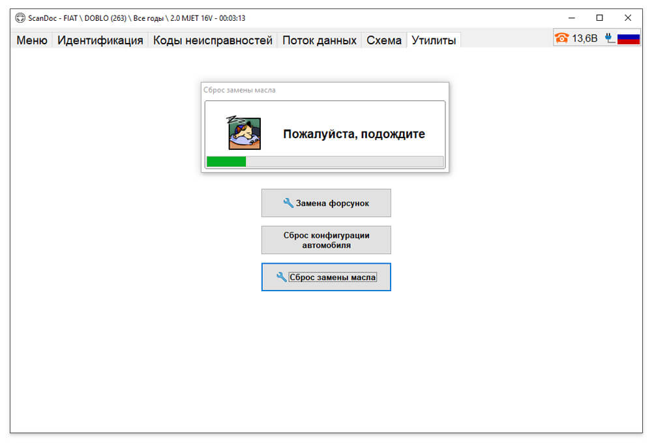The image size is (652, 443).
Task: Click the orange telephone support icon
Action: pyautogui.click(x=562, y=38)
